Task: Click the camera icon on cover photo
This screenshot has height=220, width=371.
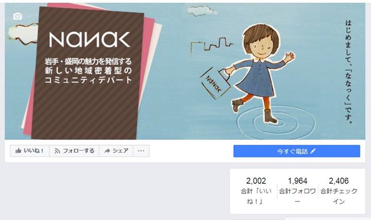Action: point(18,16)
